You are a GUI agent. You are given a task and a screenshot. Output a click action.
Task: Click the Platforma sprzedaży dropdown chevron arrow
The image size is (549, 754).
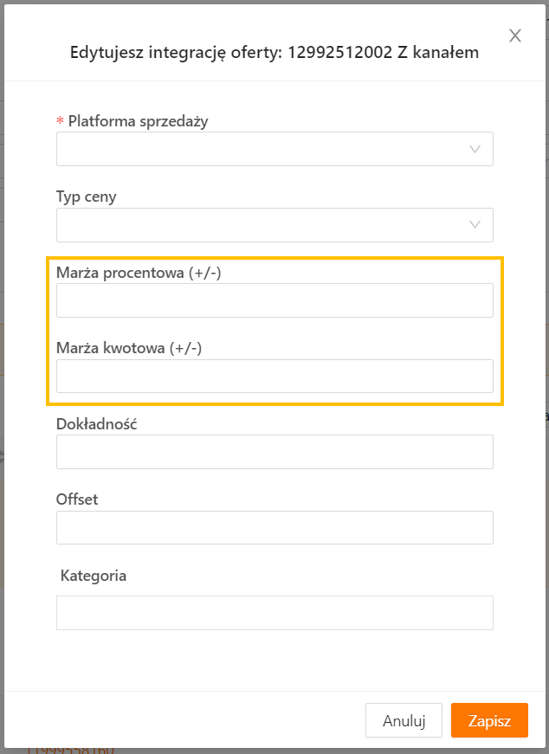475,149
